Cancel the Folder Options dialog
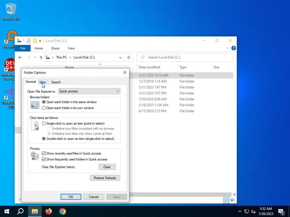Image resolution: width=290 pixels, height=217 pixels. click(94, 197)
